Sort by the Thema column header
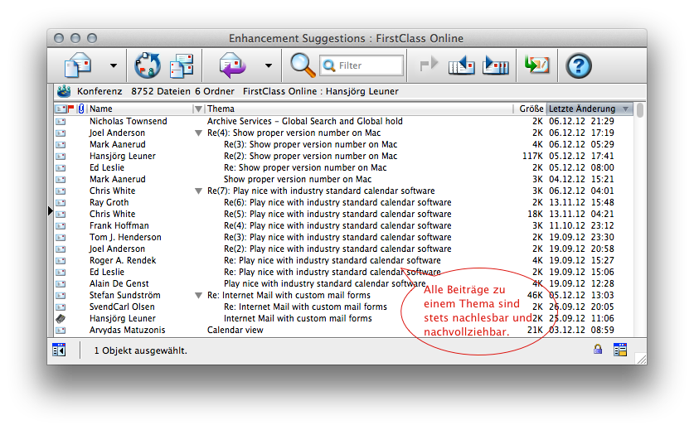 [x=357, y=109]
